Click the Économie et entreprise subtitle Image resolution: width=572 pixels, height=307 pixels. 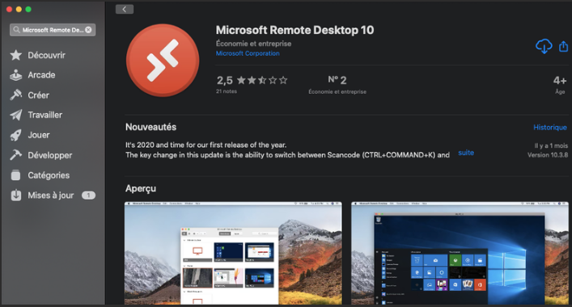click(253, 44)
